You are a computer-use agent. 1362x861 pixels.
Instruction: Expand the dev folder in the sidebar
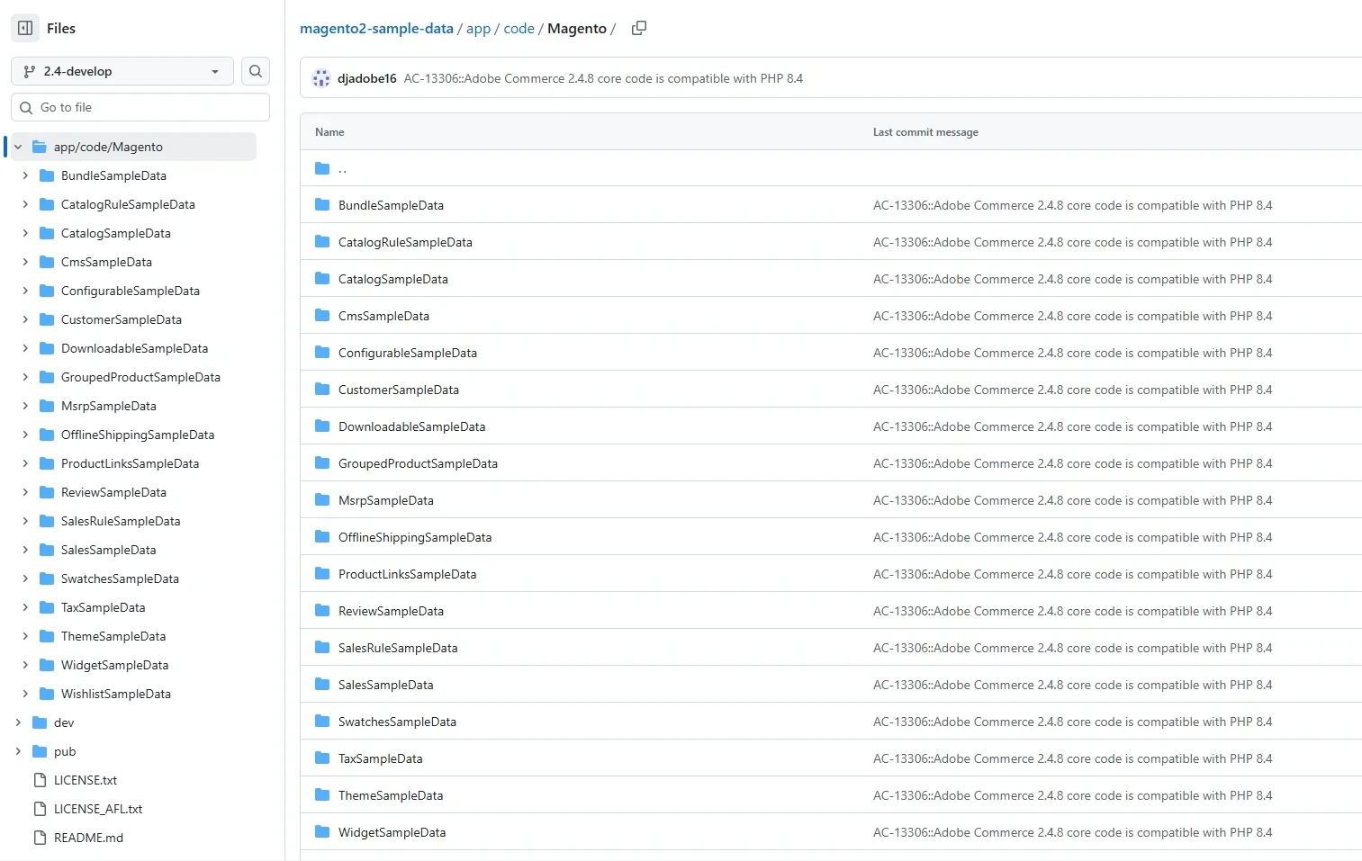(x=18, y=722)
